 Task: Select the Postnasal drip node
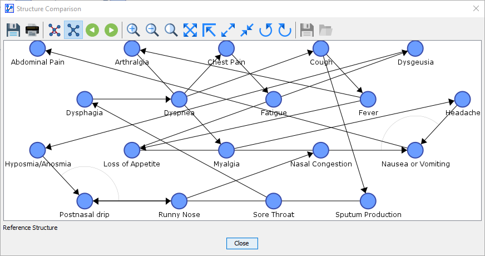pyautogui.click(x=85, y=201)
